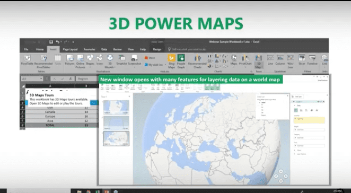Select the Asia cell
Screen dimensions: 351x193
pyautogui.click(x=50, y=121)
